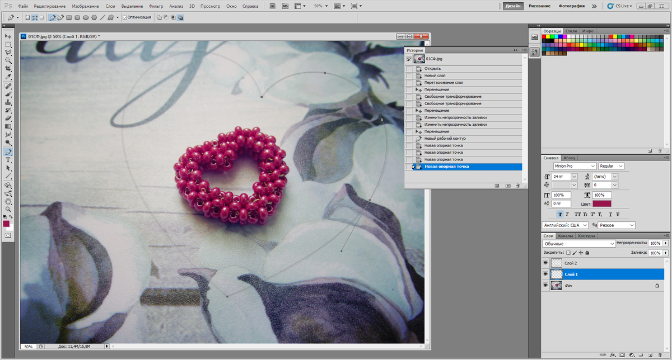Hide layer Слой 2 eye icon
Image resolution: width=672 pixels, height=360 pixels.
point(545,263)
